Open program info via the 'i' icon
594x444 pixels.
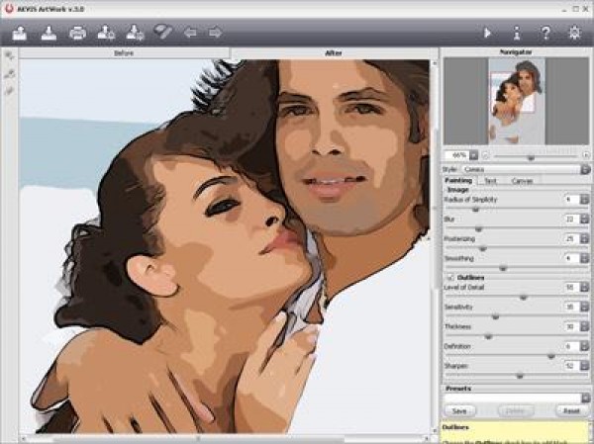pos(516,33)
